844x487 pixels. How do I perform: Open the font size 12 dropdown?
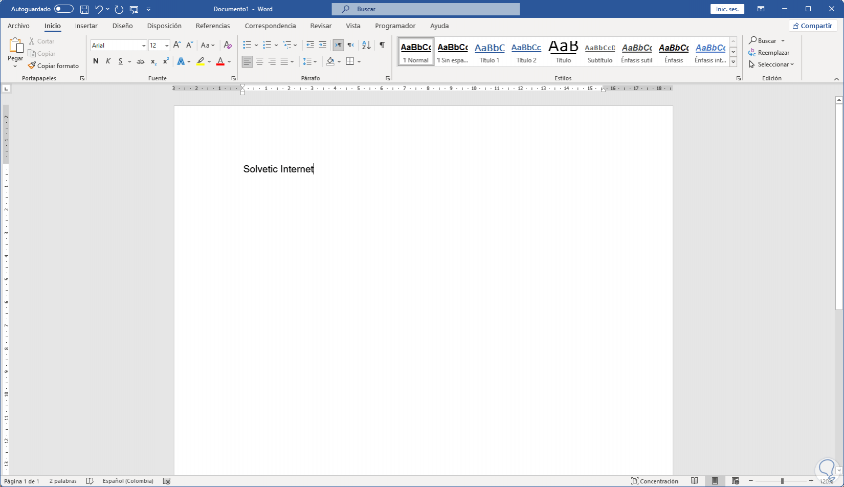tap(167, 46)
